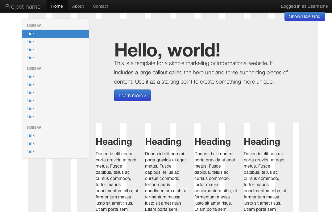332x212 pixels.
Task: Select the Home navigation tab
Action: [57, 6]
